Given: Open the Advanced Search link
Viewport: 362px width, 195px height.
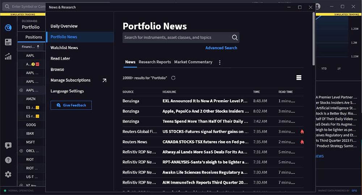Looking at the screenshot, I should [221, 48].
